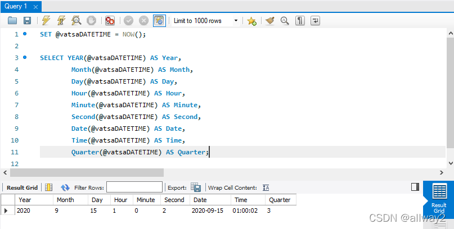Click the Beautify query broom icon
Viewport: 454px width, 229px height.
270,21
